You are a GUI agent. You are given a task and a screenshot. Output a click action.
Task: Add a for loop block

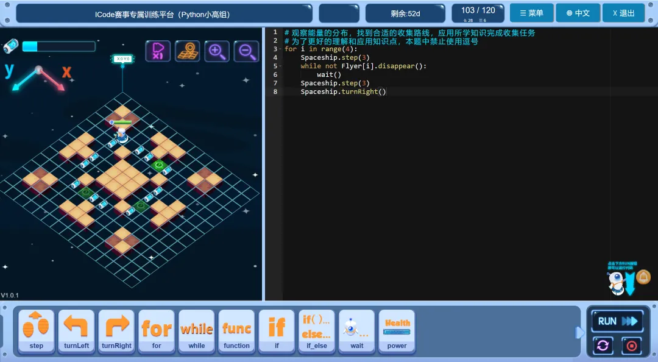click(157, 332)
